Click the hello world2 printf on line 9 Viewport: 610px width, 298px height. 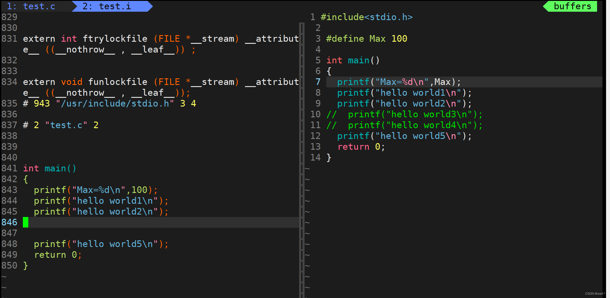click(x=404, y=104)
